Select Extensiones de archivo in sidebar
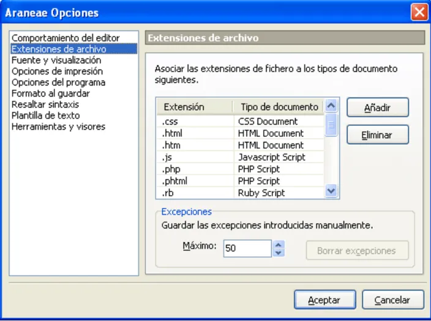This screenshot has height=321, width=431. (73, 49)
